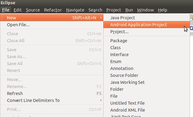The width and height of the screenshot is (193, 117).
Task: Expand the New submenu entry
Action: pyautogui.click(x=52, y=18)
